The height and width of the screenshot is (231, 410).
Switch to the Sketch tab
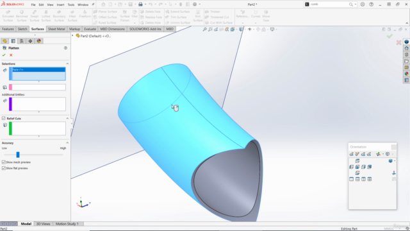22,29
